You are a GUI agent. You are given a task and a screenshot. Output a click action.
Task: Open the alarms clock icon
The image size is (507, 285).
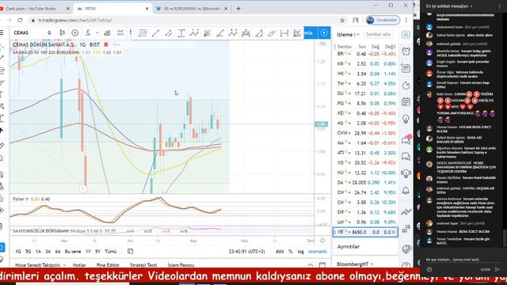[406, 51]
